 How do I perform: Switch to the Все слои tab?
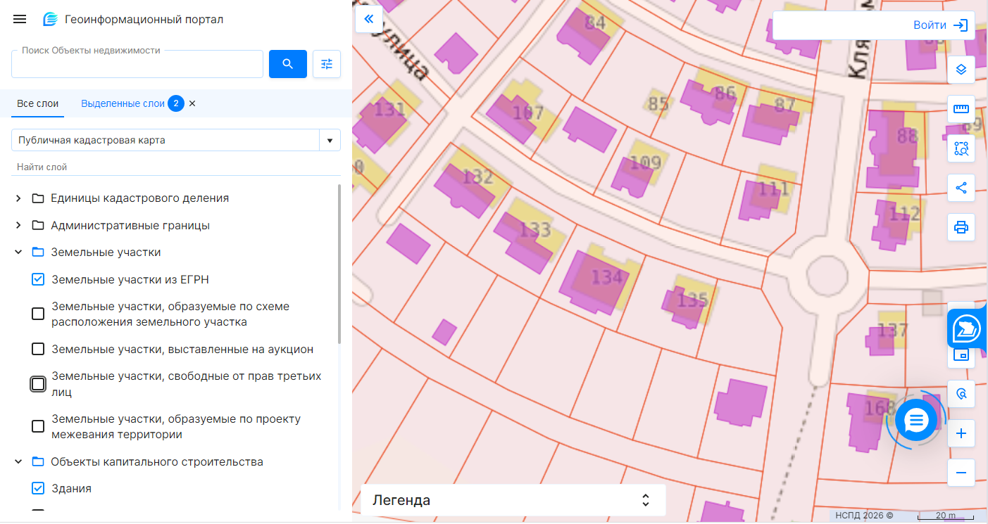tap(38, 103)
